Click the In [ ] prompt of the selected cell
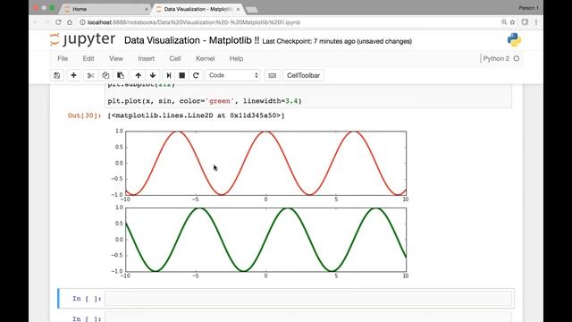The height and width of the screenshot is (322, 572). pyautogui.click(x=87, y=299)
